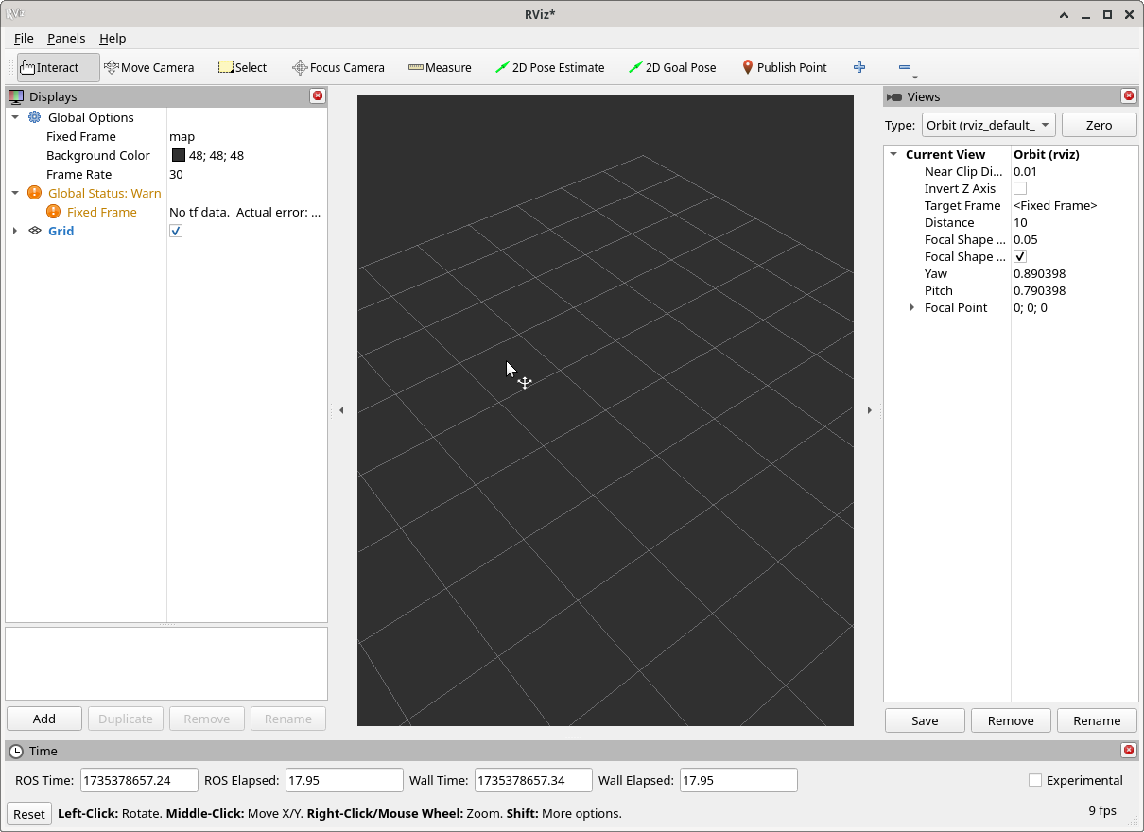Viewport: 1144px width, 832px height.
Task: Collapse the left panel with arrow handle
Action: 341,410
